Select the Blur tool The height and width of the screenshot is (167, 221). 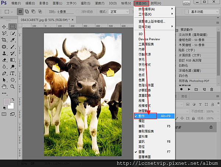click(x=4, y=67)
